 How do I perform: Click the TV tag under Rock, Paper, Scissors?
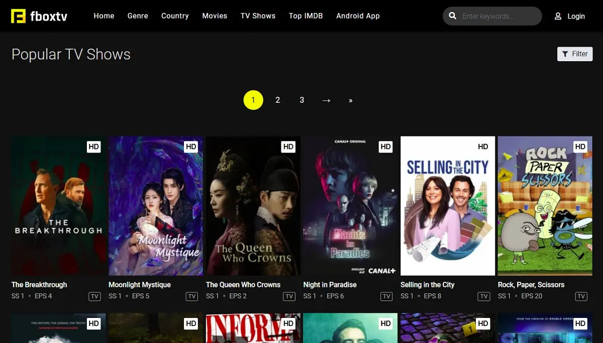(x=581, y=296)
